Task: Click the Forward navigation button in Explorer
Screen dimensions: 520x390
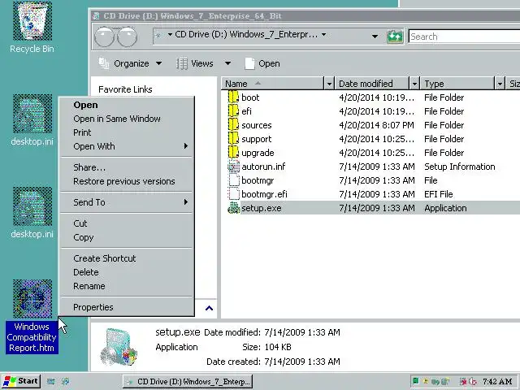Action: point(128,37)
